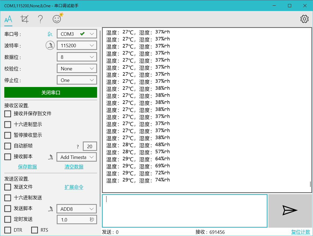Image resolution: width=313 pixels, height=236 pixels.
Task: Click the pen icon beside 波特率
Action: point(50,45)
